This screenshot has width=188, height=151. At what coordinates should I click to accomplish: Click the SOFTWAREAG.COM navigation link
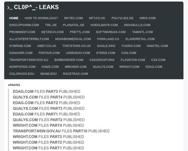tap(111, 32)
